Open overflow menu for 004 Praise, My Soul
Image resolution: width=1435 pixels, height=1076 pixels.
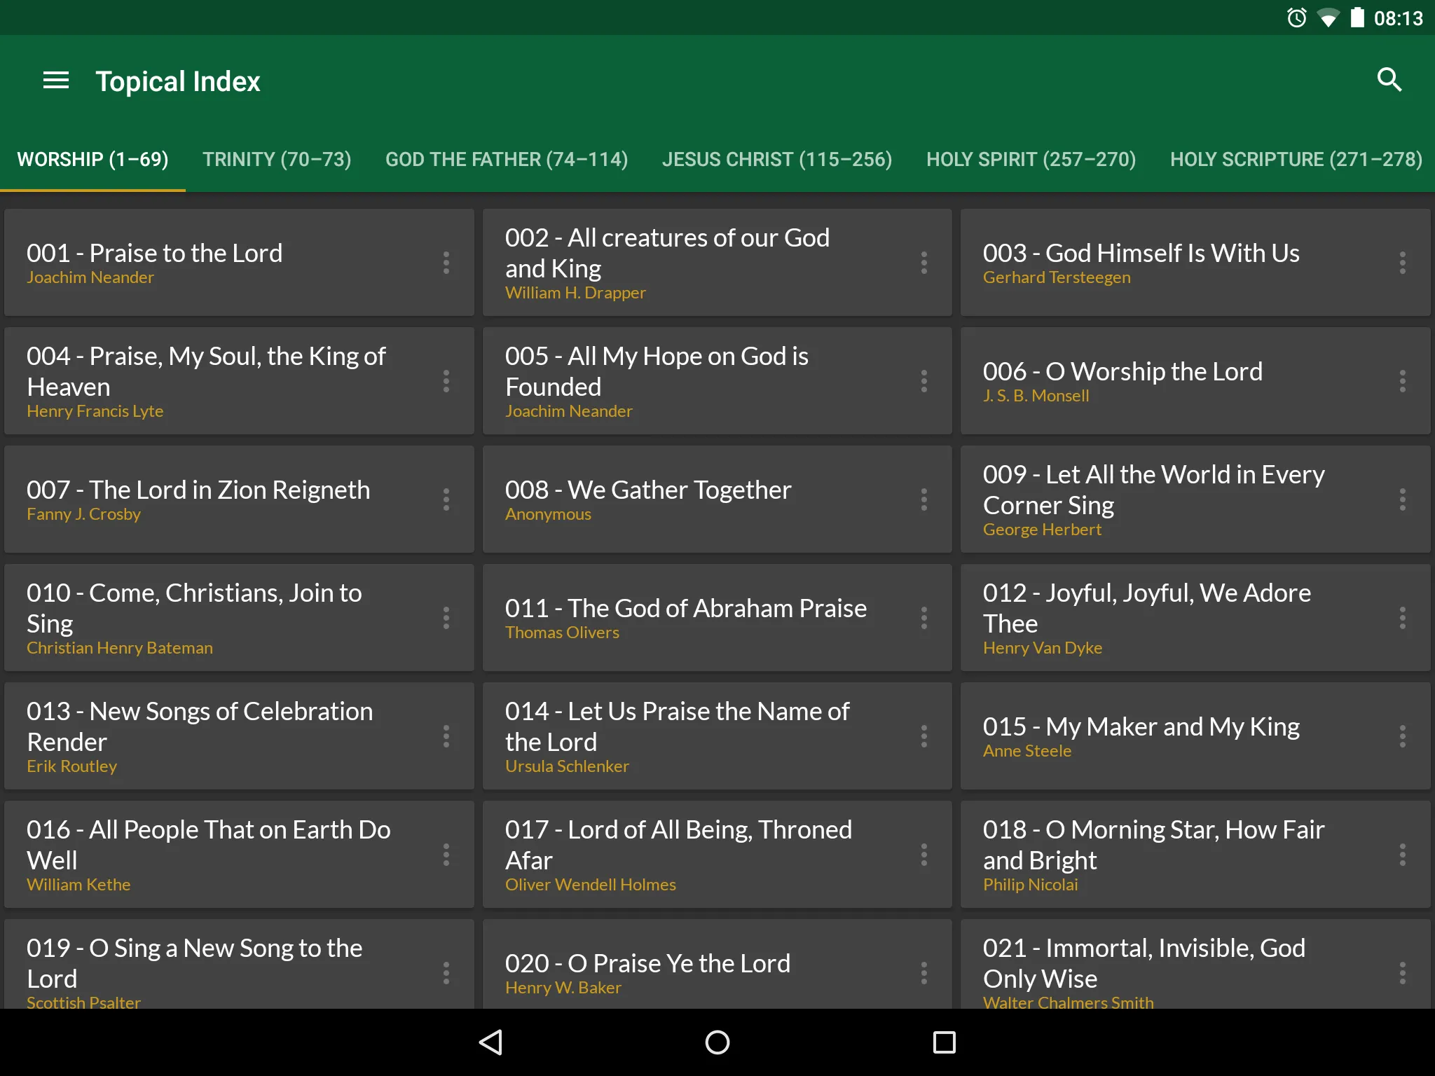446,381
